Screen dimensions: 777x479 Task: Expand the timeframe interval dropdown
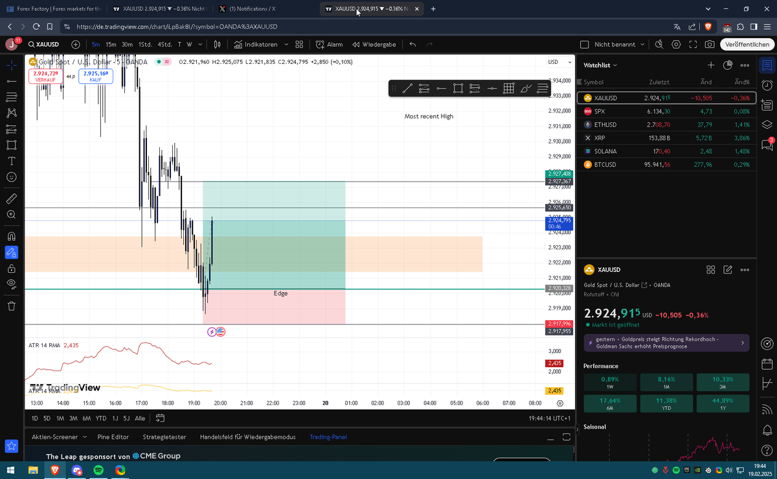coord(201,45)
